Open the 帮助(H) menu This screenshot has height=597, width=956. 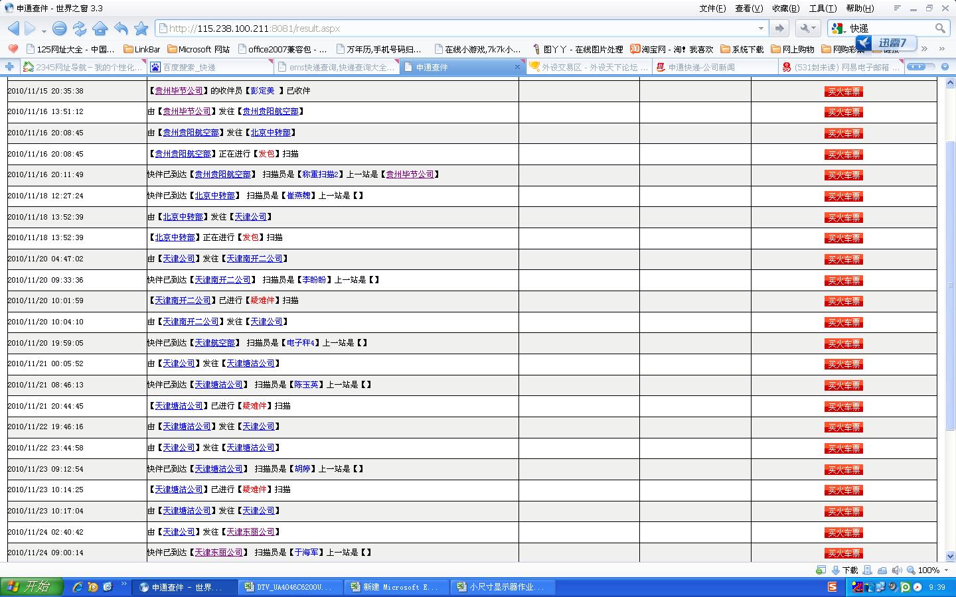[x=860, y=9]
